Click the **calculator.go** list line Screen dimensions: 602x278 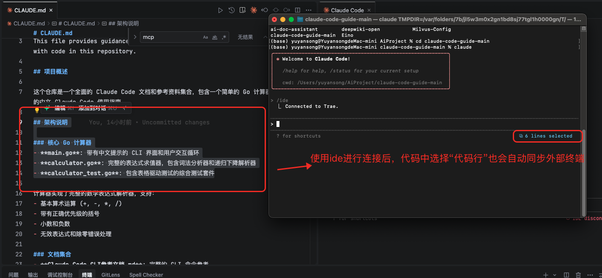pos(145,163)
